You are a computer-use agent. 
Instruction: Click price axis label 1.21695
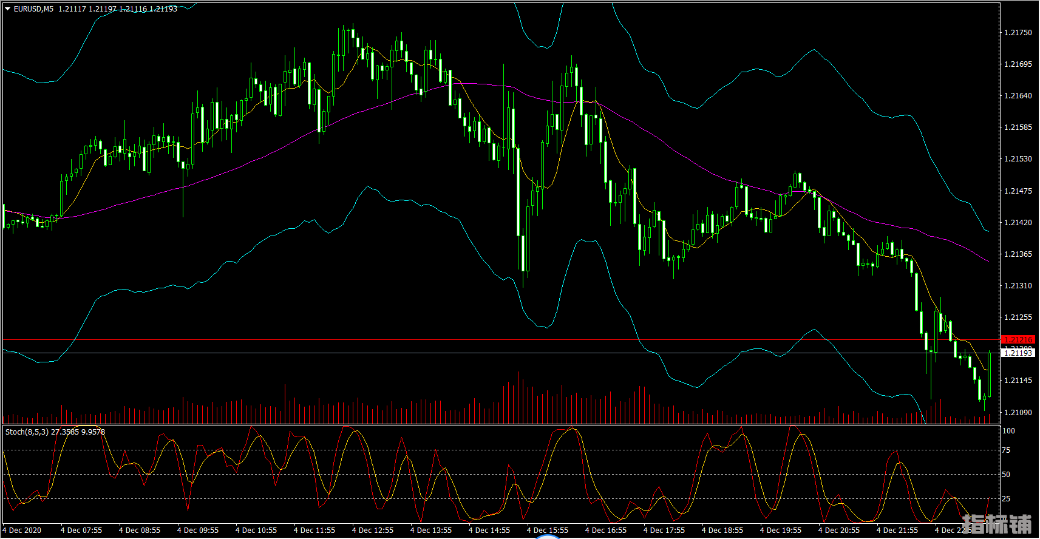(x=1018, y=64)
